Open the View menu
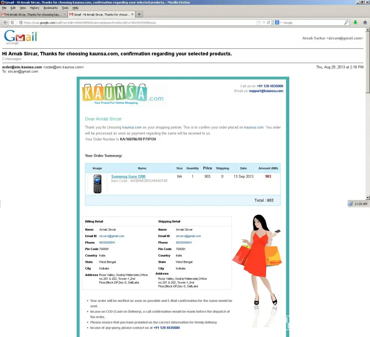This screenshot has width=370, height=337. (23, 8)
